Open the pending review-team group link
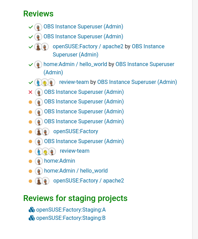 (75, 151)
